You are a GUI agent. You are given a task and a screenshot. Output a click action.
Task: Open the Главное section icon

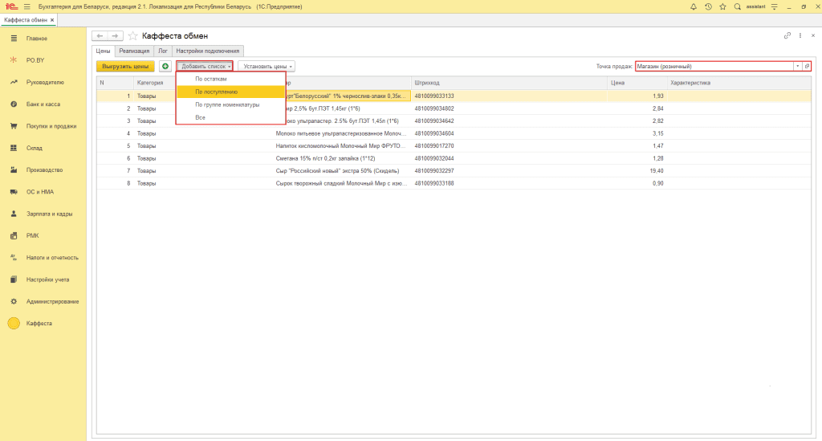14,39
